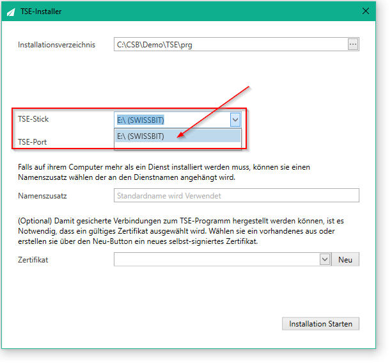Click the Zertifikat label
This screenshot has height=363, width=392.
(x=33, y=260)
